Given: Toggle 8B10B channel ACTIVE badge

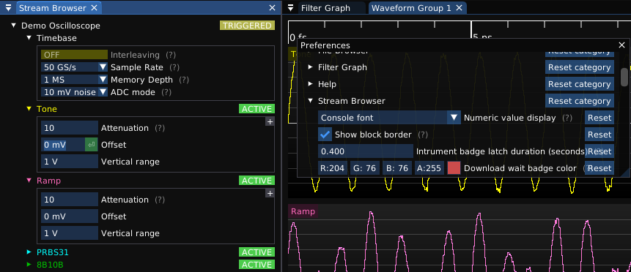Looking at the screenshot, I should 257,265.
